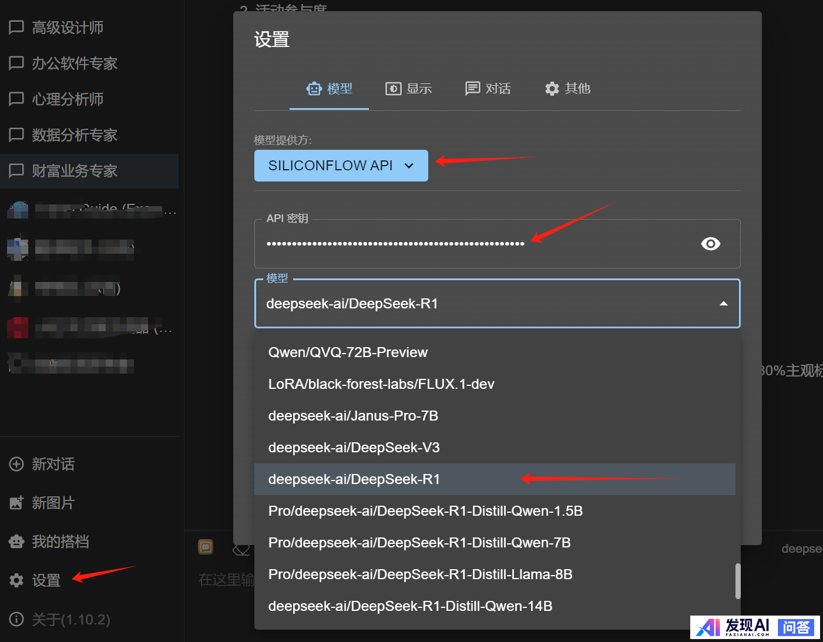Click the plus-circle icon of 新对话
The height and width of the screenshot is (642, 823).
pos(16,464)
